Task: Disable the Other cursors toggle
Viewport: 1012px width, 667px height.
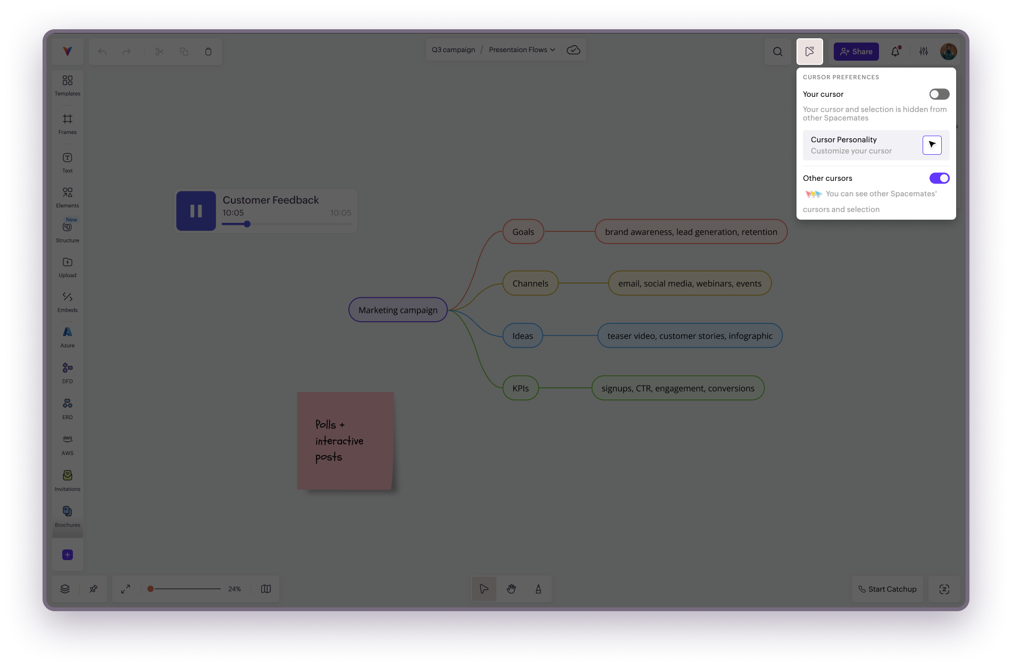Action: (x=940, y=178)
